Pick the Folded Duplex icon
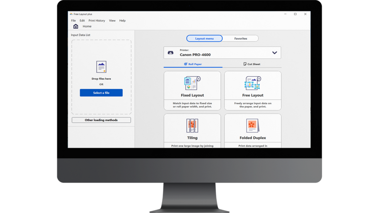This screenshot has width=379, height=213. pos(253,125)
